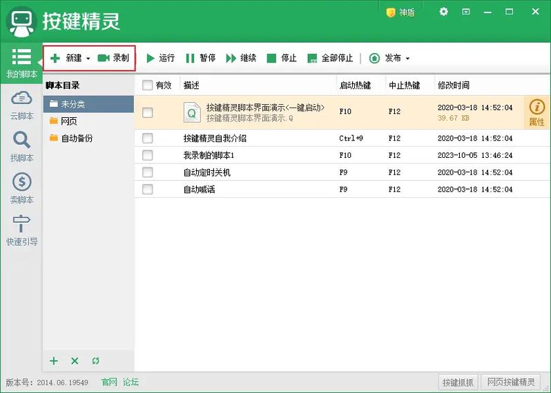This screenshot has width=551, height=393.
Task: Resume the script with 继续
Action: [x=241, y=58]
